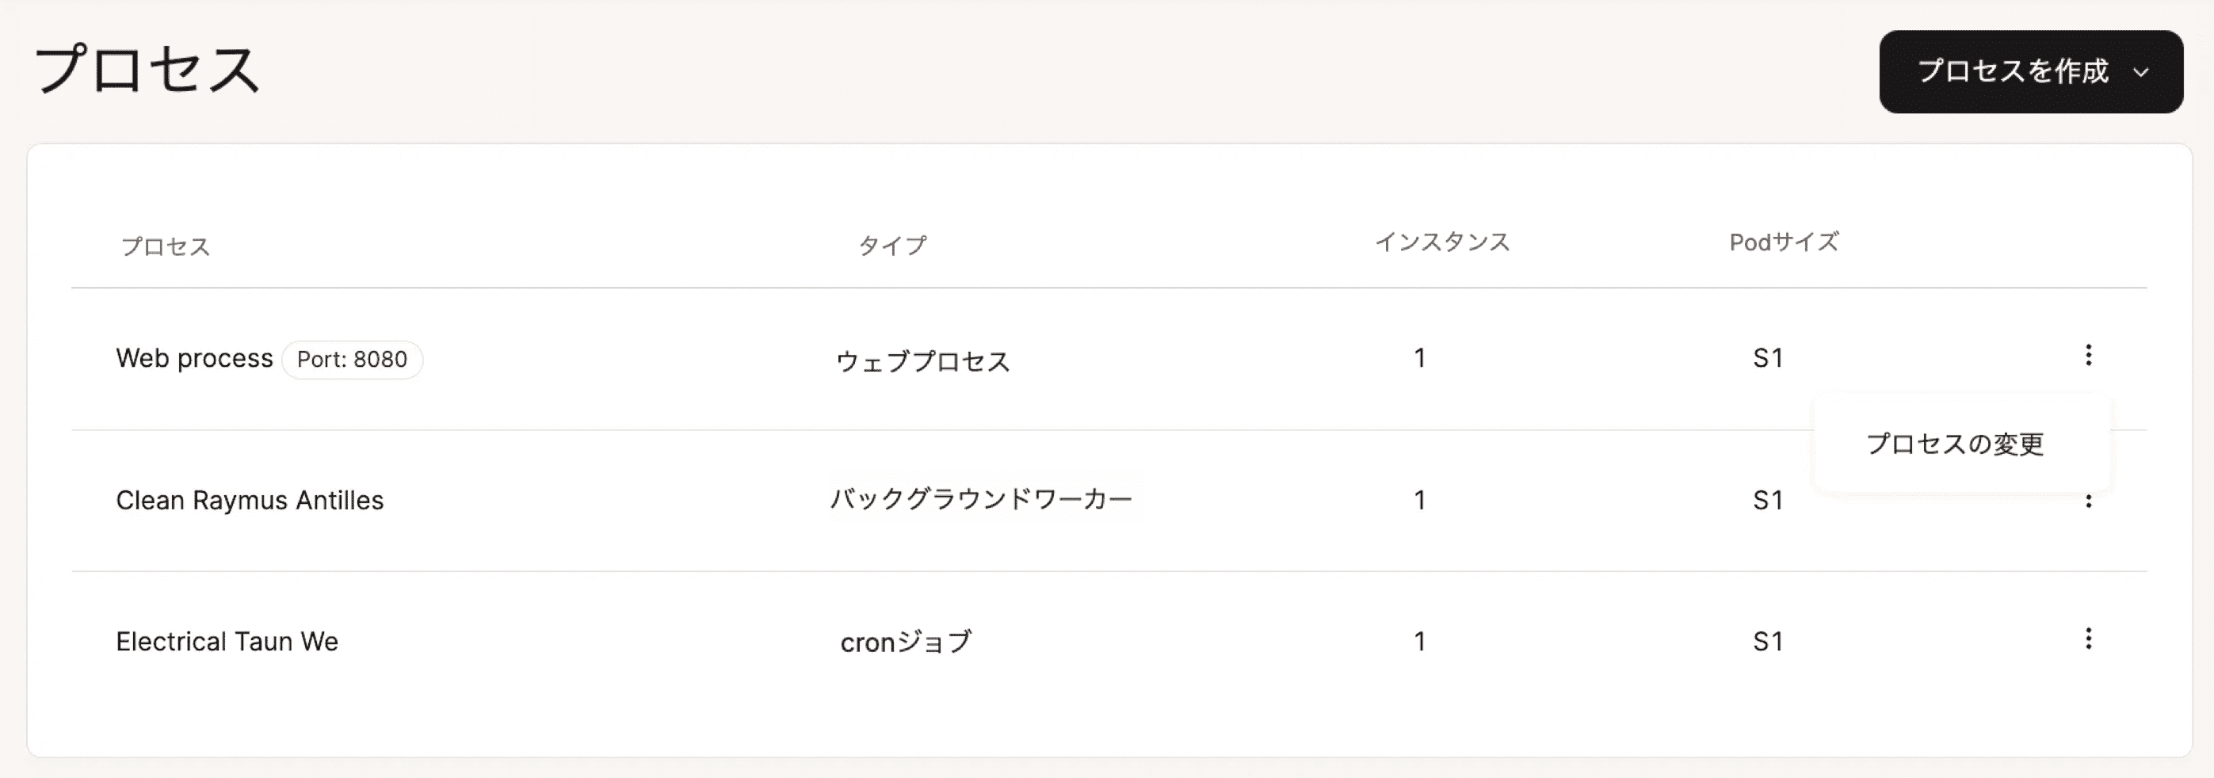This screenshot has height=778, width=2214.
Task: Click the cronジョブ type cell
Action: tap(906, 641)
